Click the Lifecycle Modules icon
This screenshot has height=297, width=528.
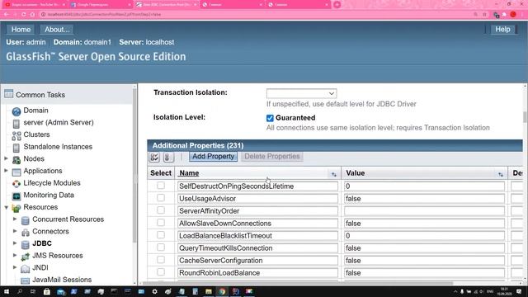16,183
